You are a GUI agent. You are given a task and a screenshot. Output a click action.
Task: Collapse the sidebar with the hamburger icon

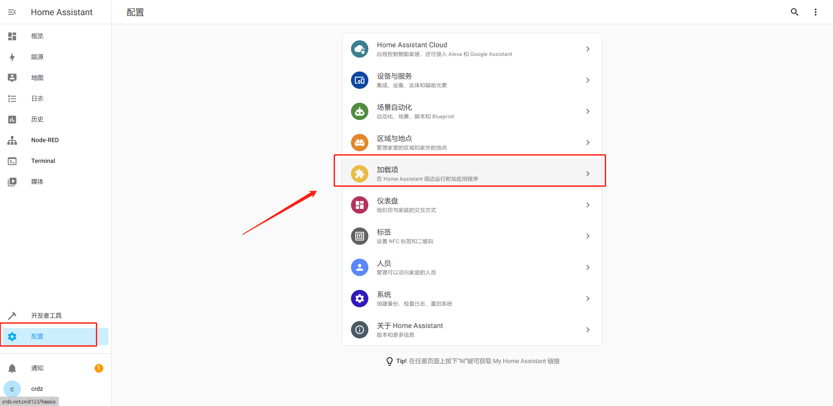(x=12, y=12)
